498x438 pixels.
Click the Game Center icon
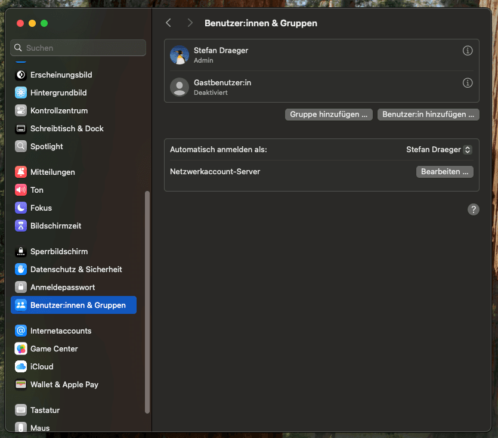pos(21,348)
